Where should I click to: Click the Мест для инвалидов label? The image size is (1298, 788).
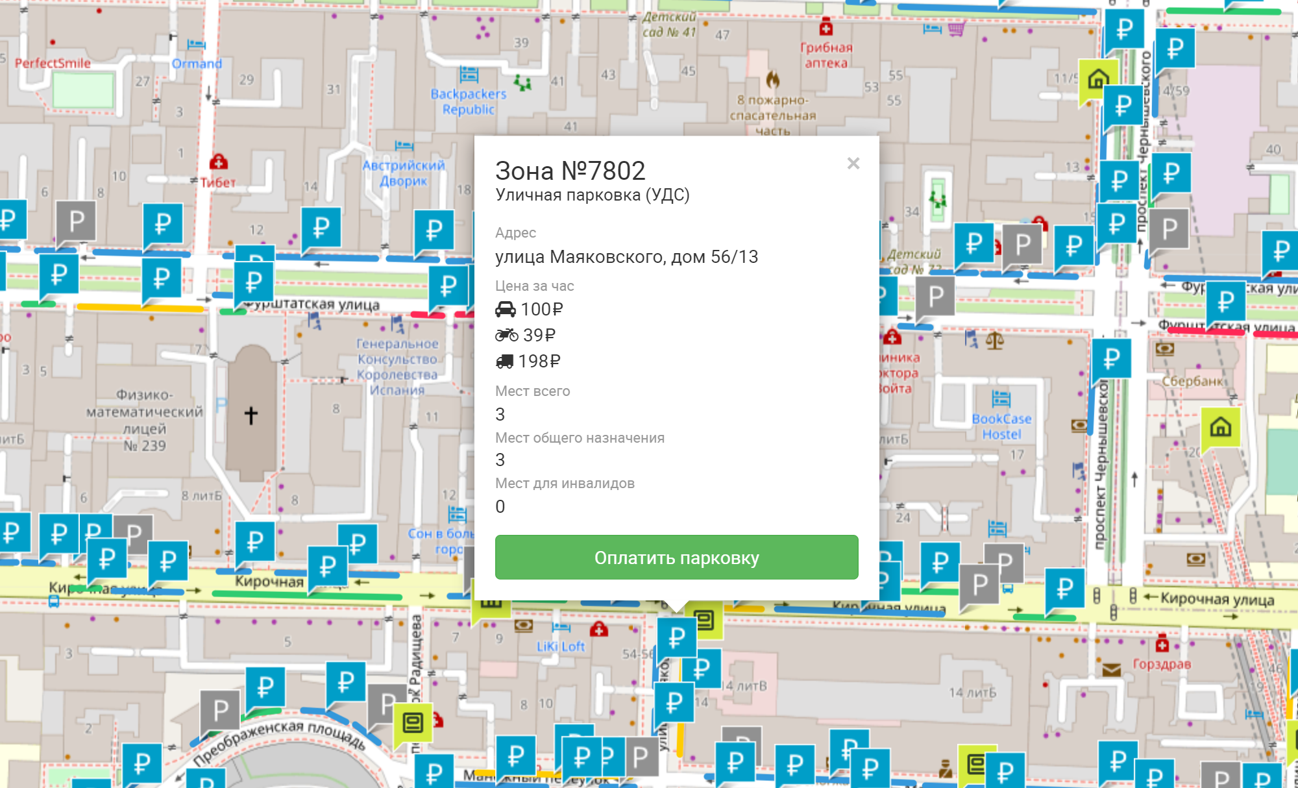pyautogui.click(x=565, y=483)
